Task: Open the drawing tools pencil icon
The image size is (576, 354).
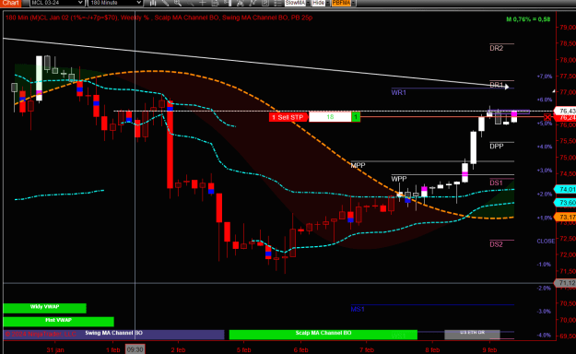Action: point(165,3)
